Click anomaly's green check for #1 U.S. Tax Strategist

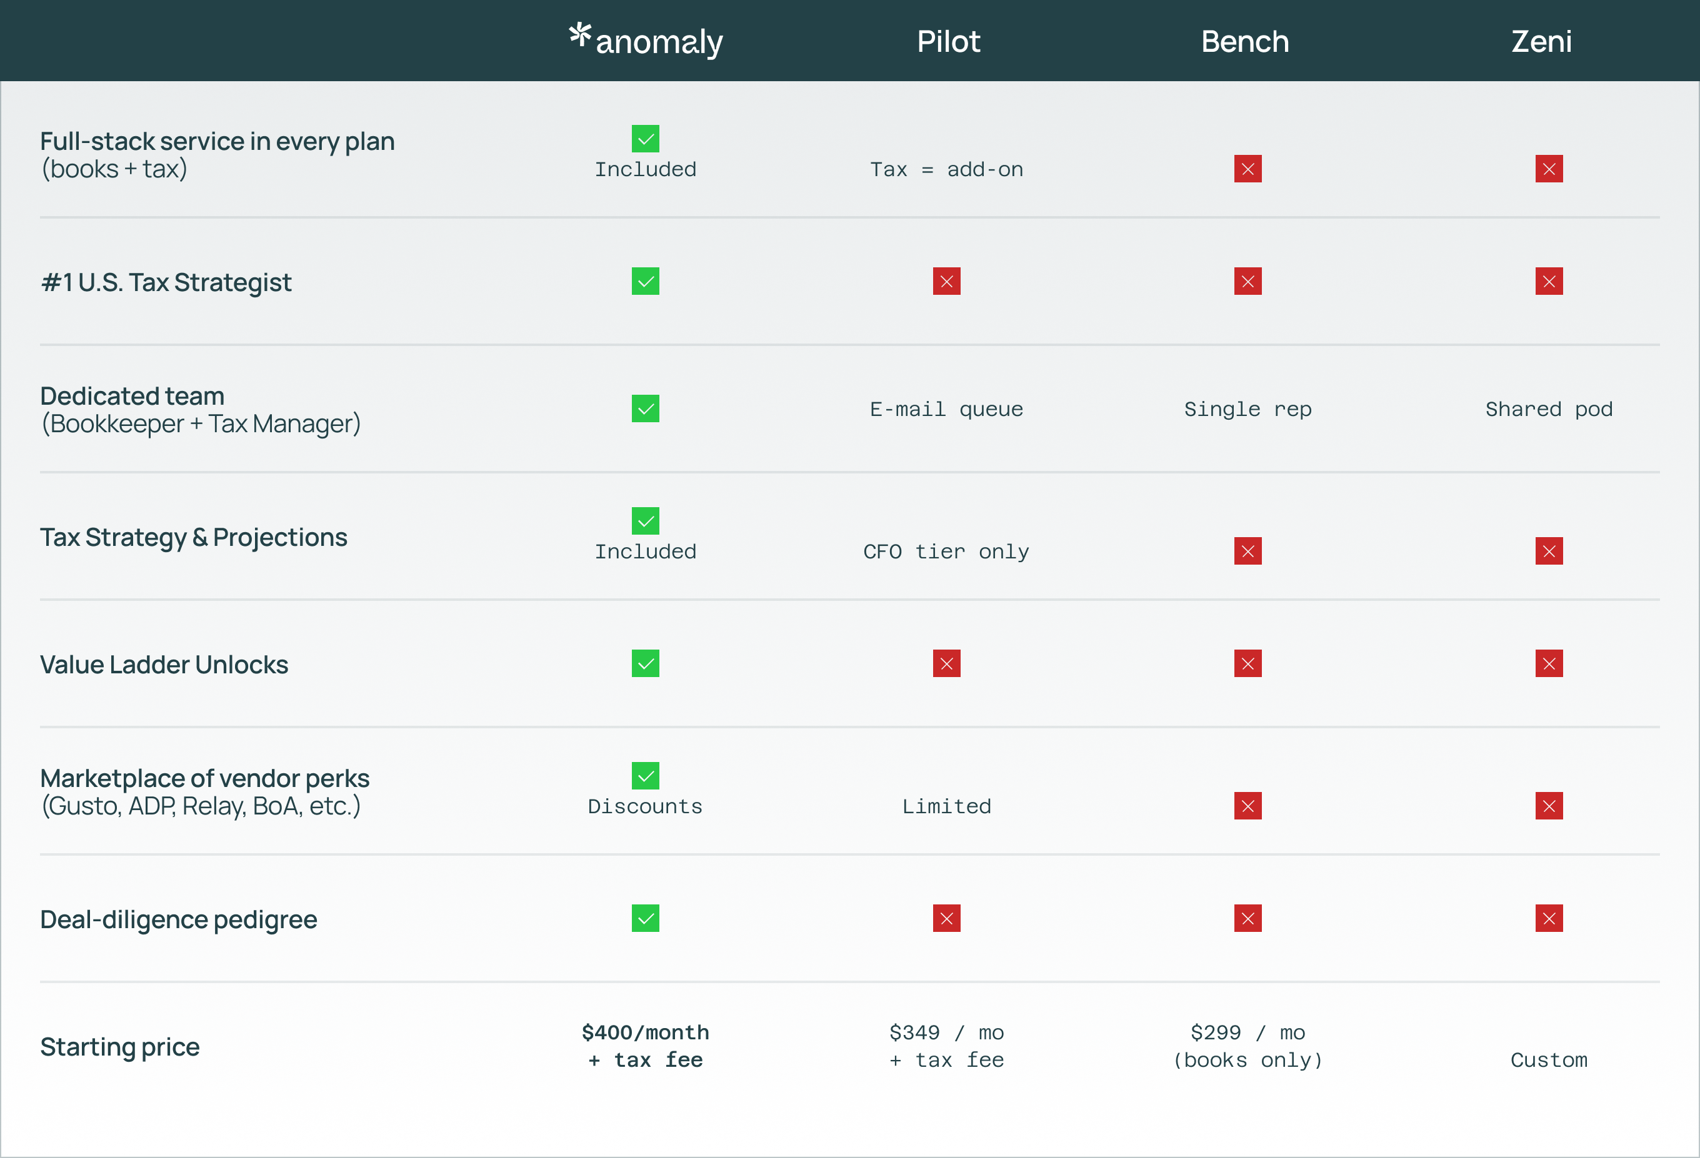(645, 282)
